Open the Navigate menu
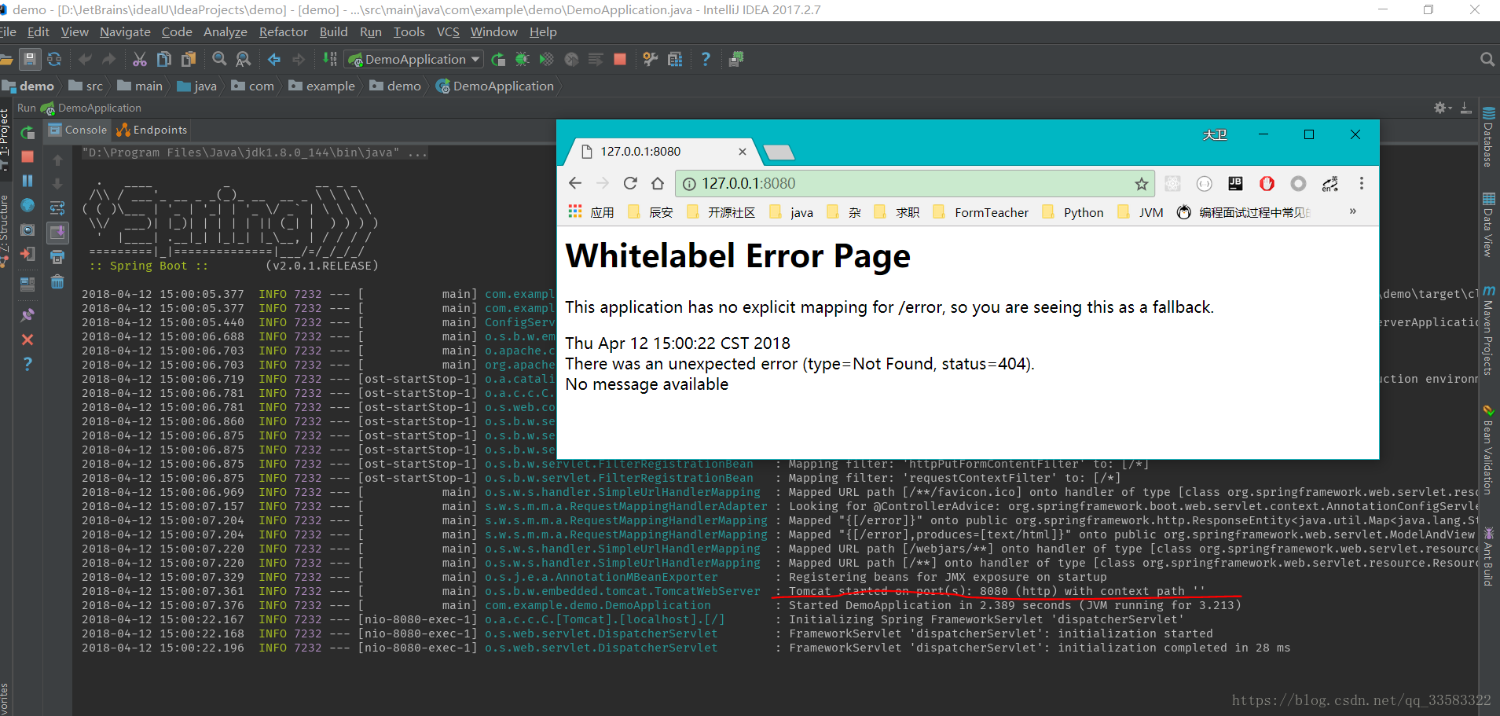 [x=125, y=32]
